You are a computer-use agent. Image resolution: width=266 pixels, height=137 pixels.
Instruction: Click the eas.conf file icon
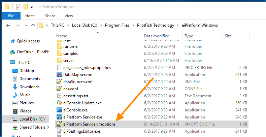59,89
